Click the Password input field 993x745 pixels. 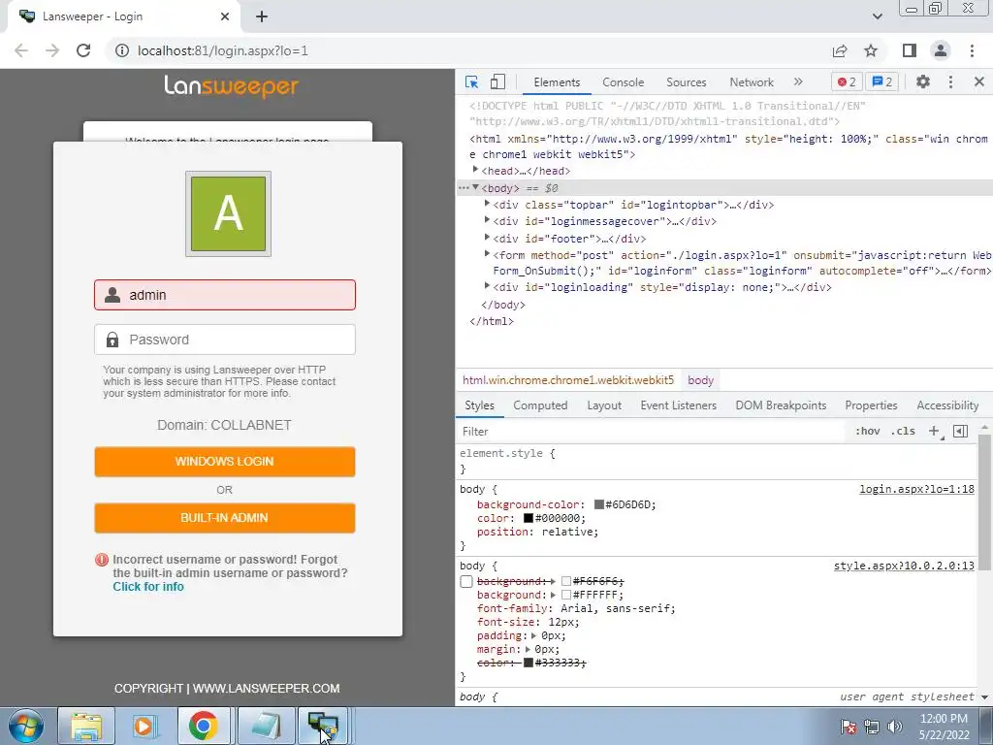click(x=225, y=340)
